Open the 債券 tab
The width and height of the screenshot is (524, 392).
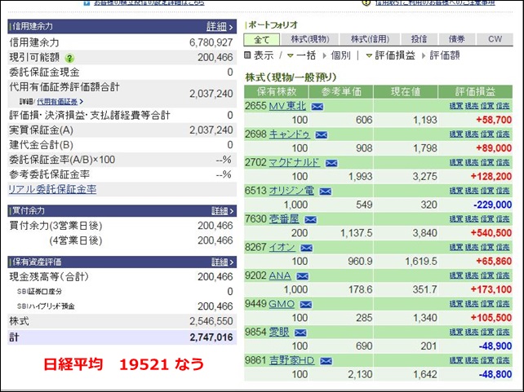pyautogui.click(x=457, y=39)
